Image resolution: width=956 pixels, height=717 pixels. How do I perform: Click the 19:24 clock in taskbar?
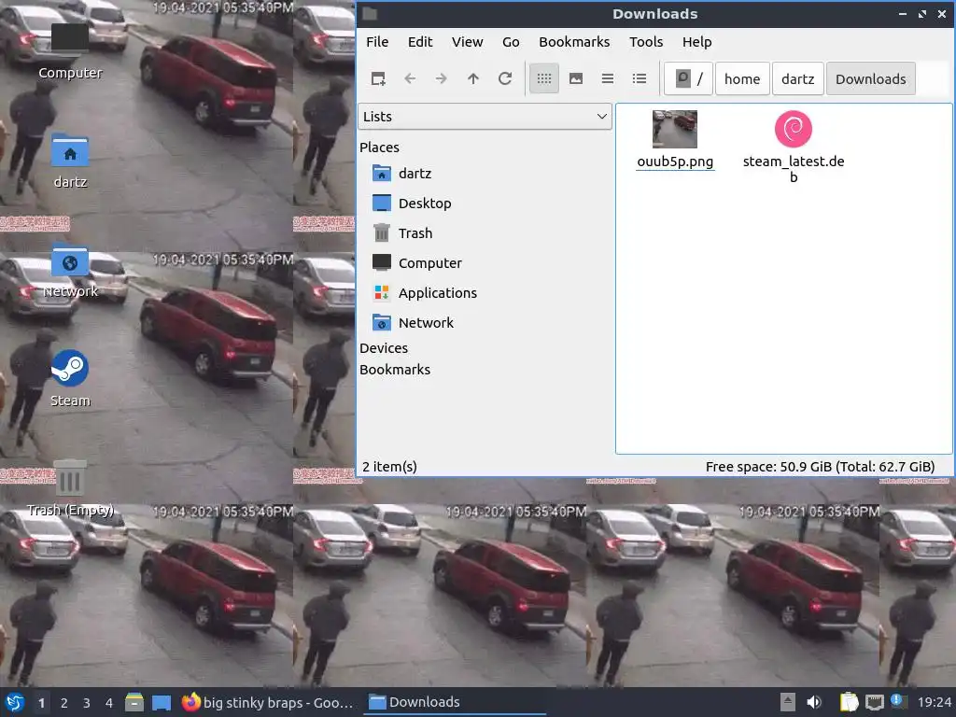pos(934,702)
